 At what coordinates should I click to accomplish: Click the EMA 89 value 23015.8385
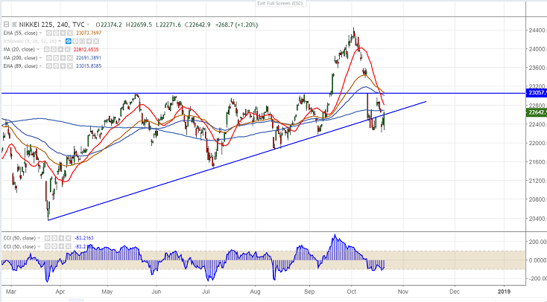pos(89,66)
